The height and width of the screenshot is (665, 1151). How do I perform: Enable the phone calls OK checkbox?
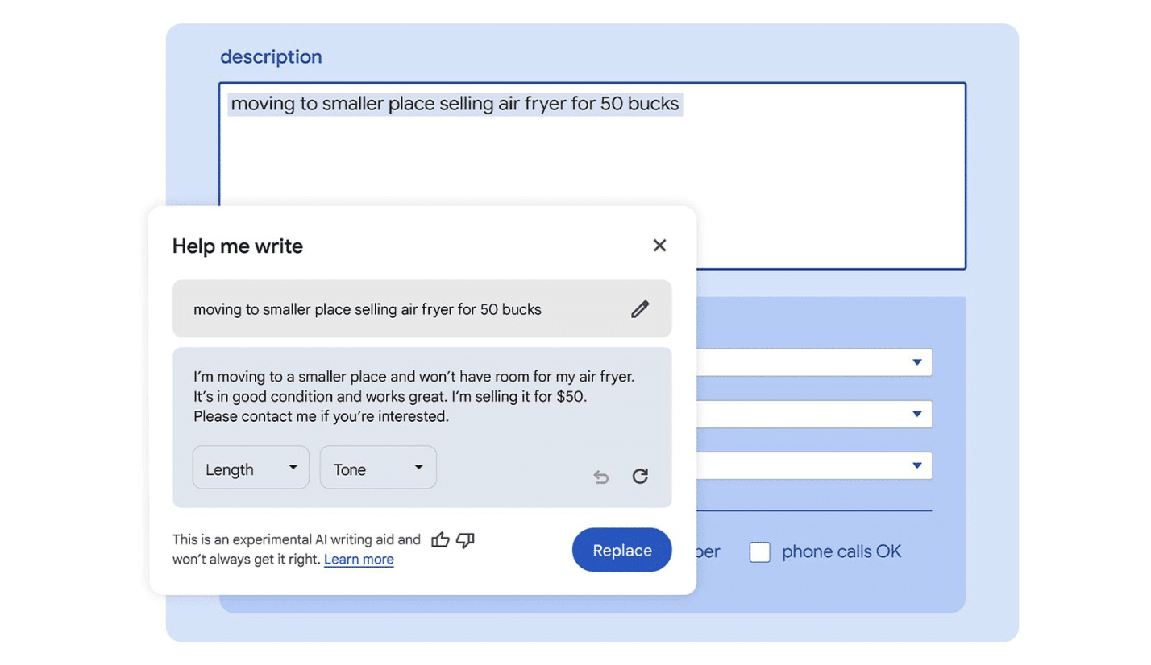pyautogui.click(x=759, y=551)
